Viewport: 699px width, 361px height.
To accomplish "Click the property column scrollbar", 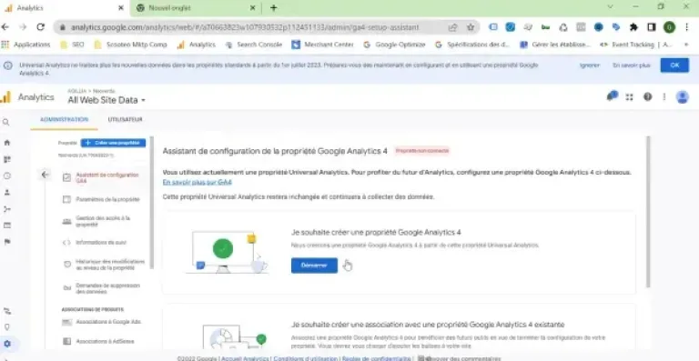I will click(152, 203).
